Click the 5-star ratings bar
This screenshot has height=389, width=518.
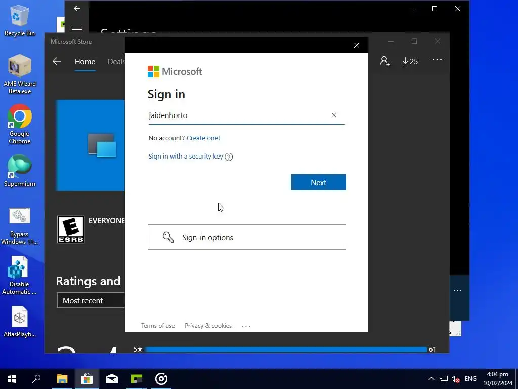[286, 349]
